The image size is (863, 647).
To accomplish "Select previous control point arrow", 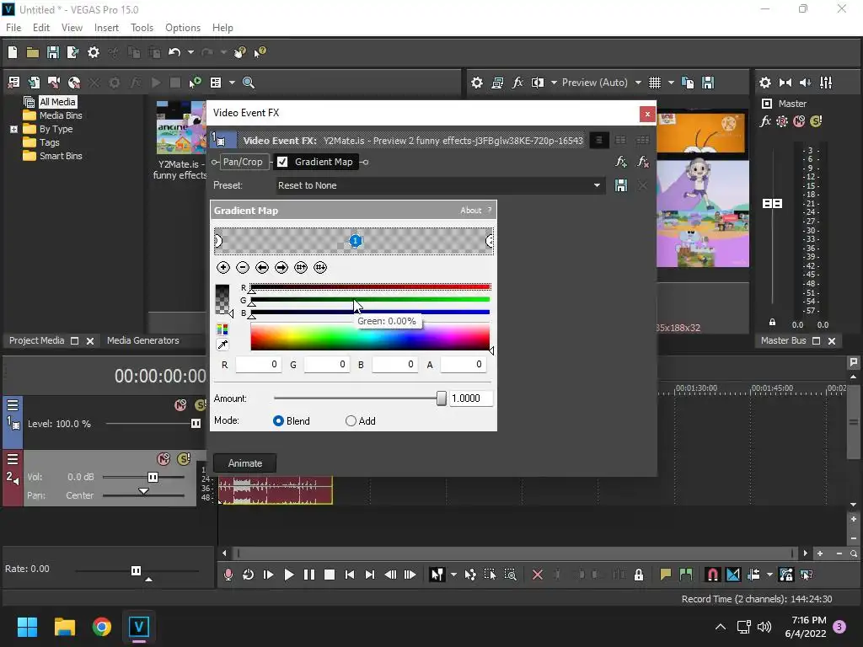I will [x=262, y=267].
